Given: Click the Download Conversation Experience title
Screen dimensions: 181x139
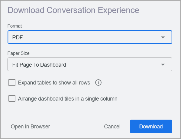Looking at the screenshot, I should pyautogui.click(x=73, y=10).
